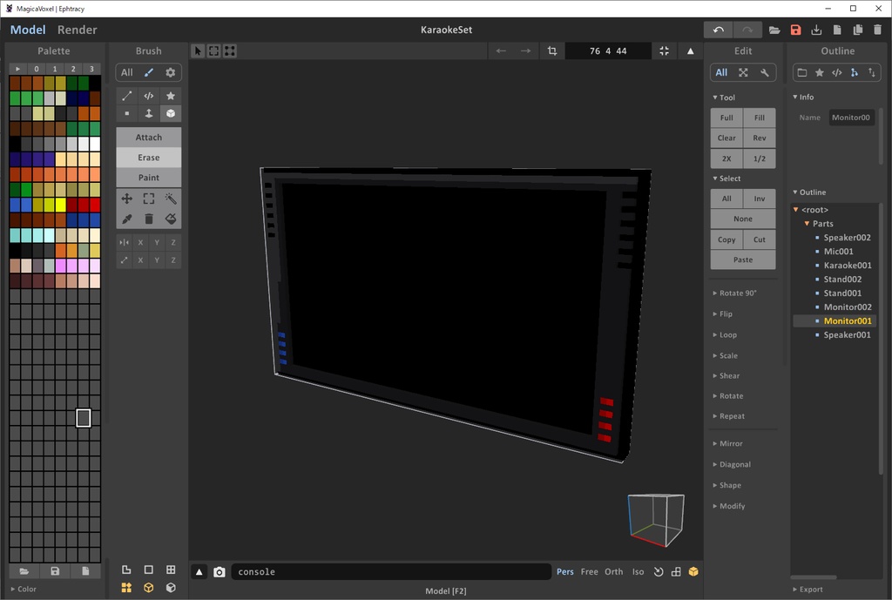Switch camera to Free mode
Image resolution: width=892 pixels, height=600 pixels.
point(590,571)
